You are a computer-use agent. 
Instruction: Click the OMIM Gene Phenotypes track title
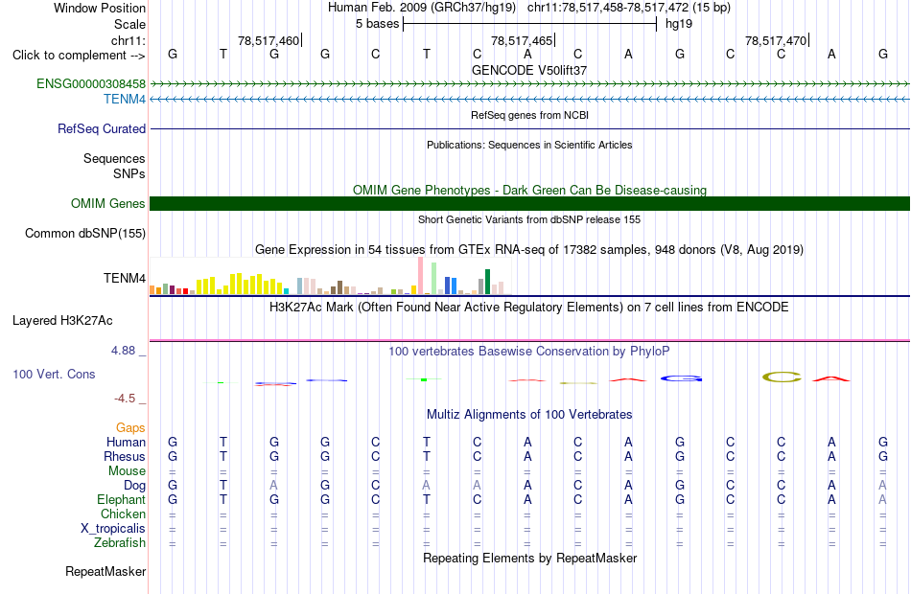tap(529, 190)
